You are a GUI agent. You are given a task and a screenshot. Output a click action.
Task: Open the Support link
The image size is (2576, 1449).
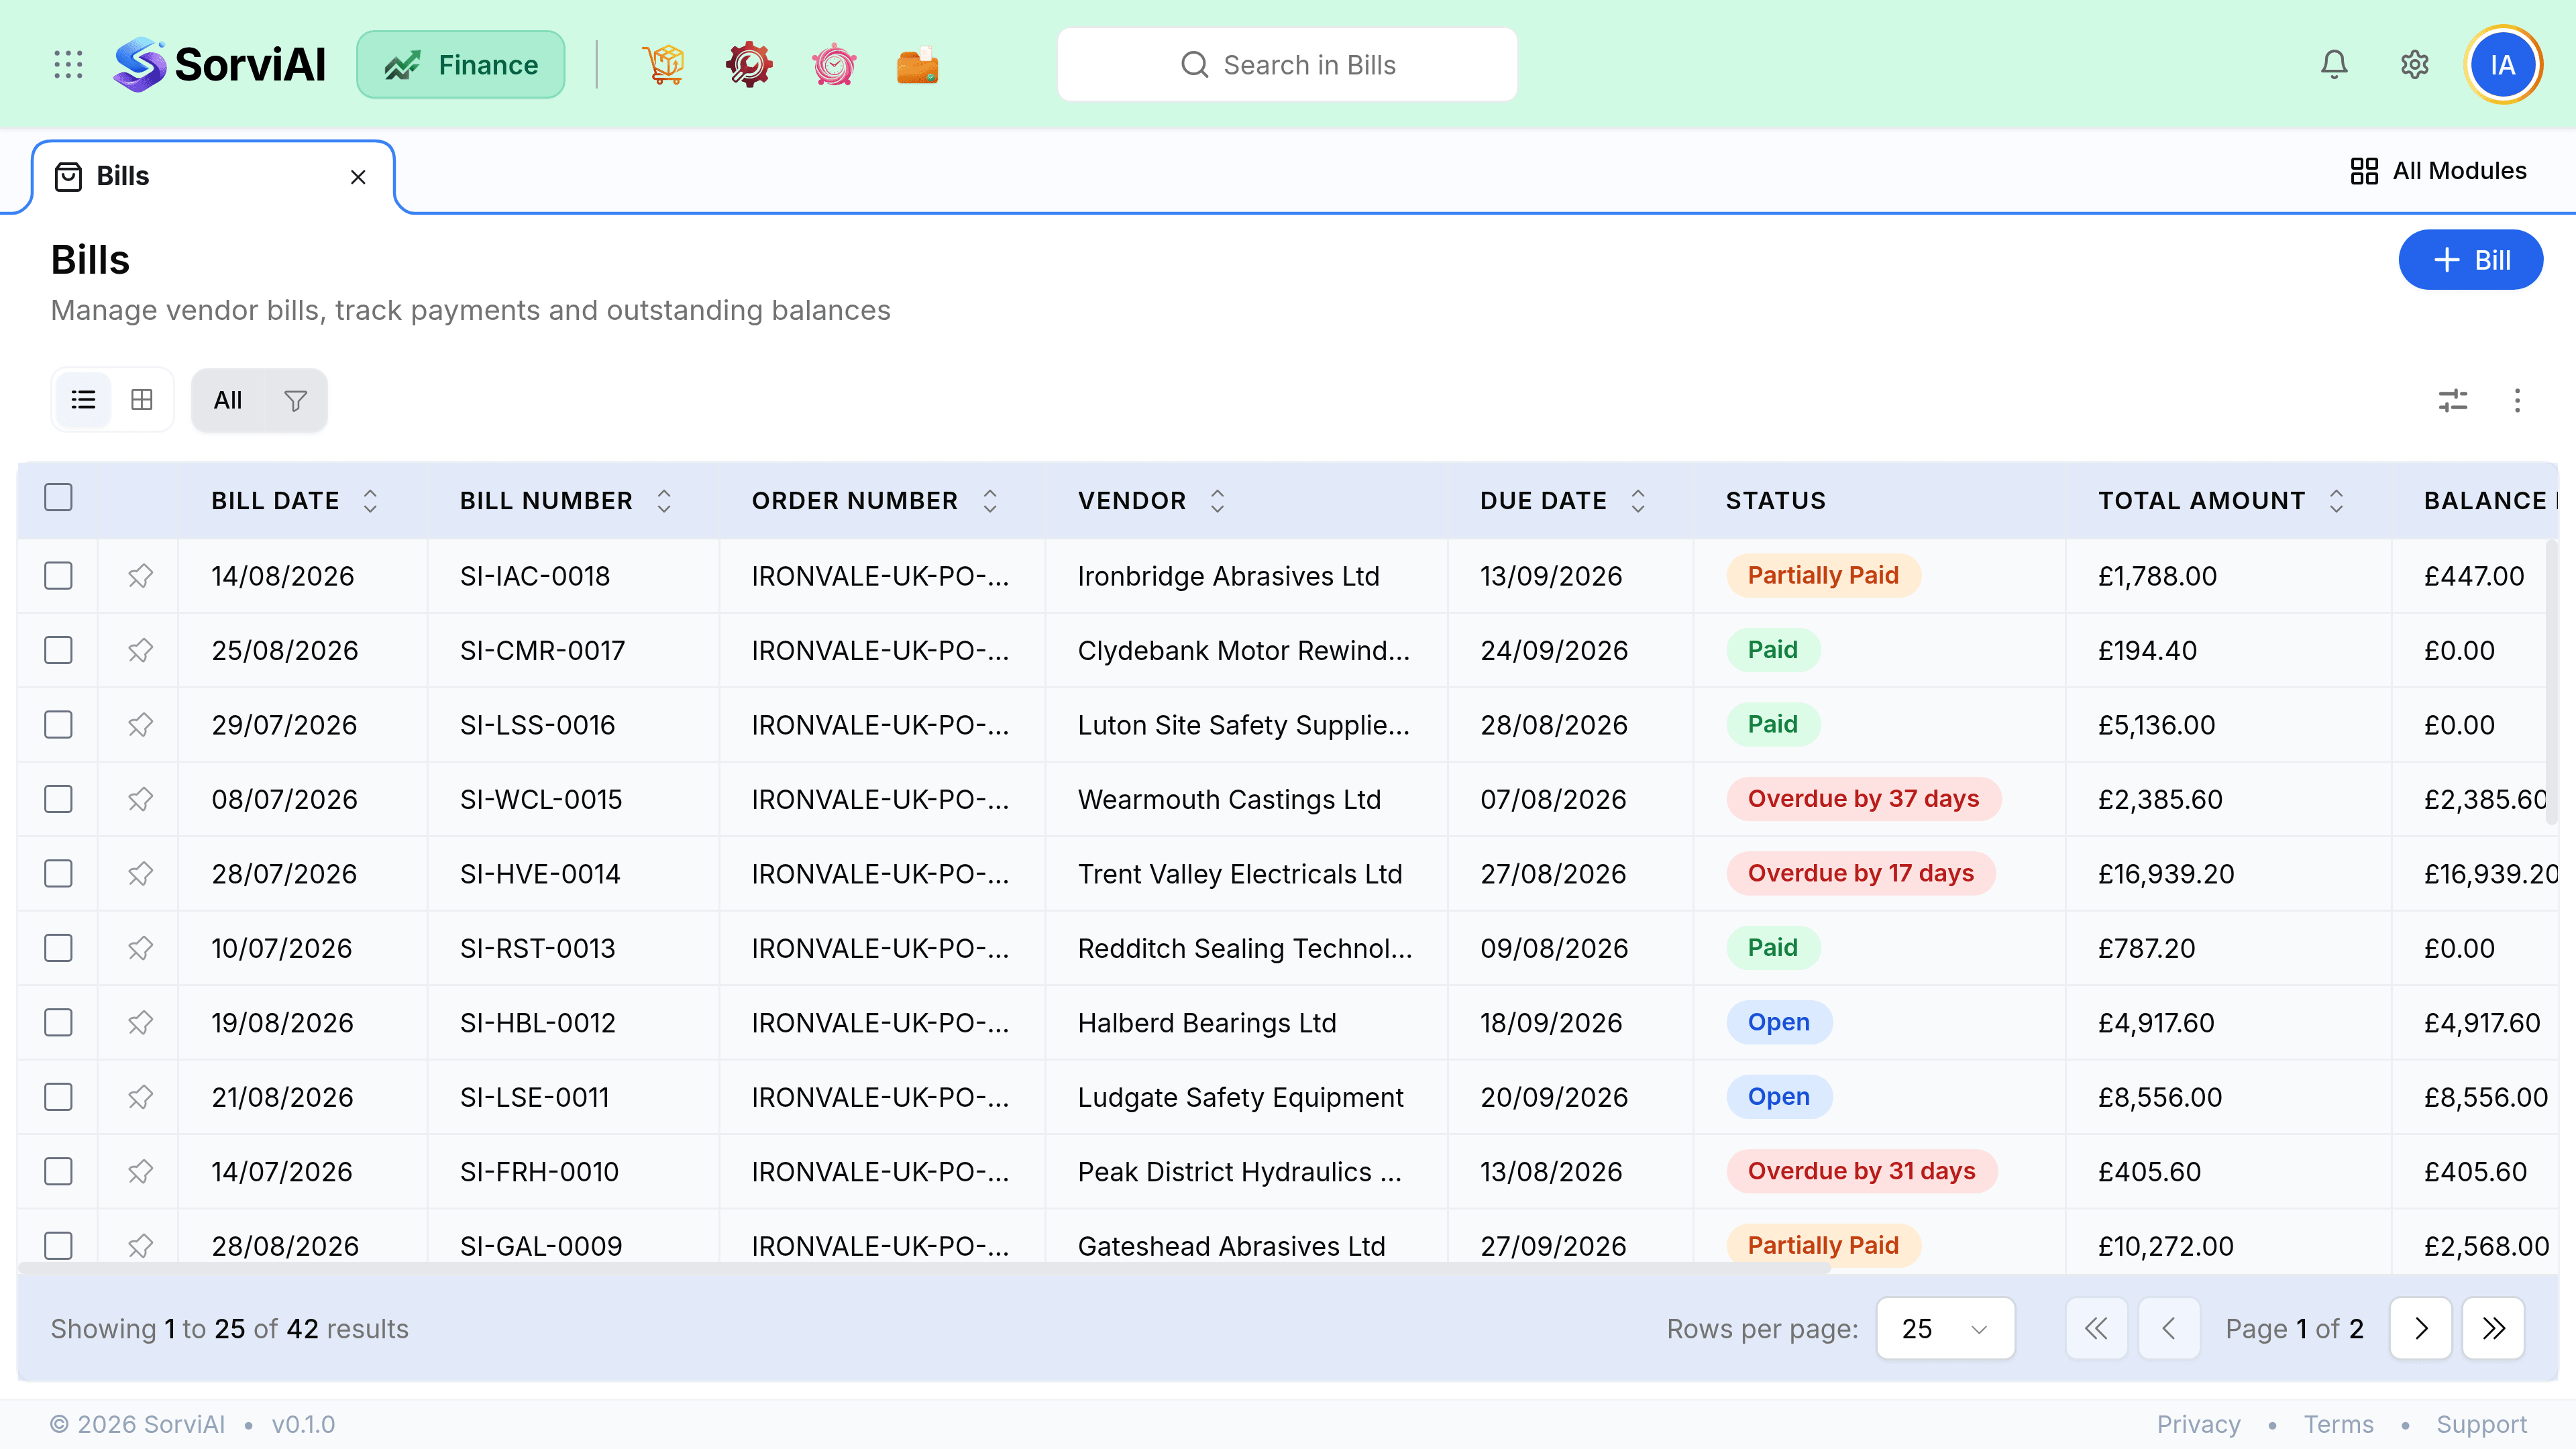2481,1424
